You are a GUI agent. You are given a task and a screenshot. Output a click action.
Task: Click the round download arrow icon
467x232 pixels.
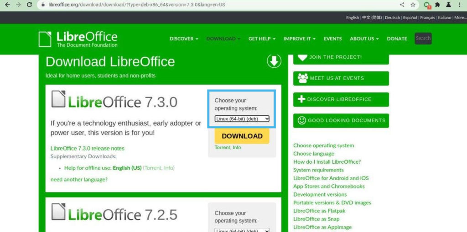pyautogui.click(x=274, y=61)
